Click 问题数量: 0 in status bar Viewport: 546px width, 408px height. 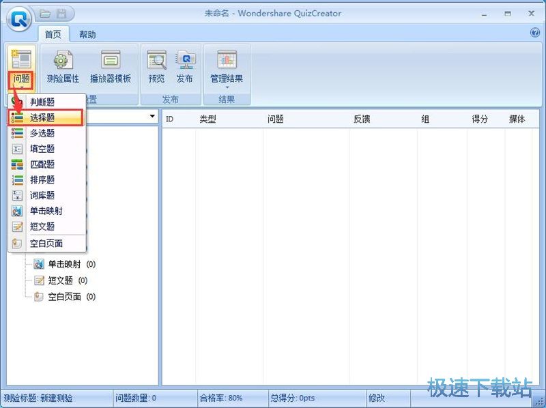click(x=136, y=398)
